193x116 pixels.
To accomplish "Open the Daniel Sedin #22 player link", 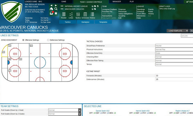I will pyautogui.click(x=103, y=111).
